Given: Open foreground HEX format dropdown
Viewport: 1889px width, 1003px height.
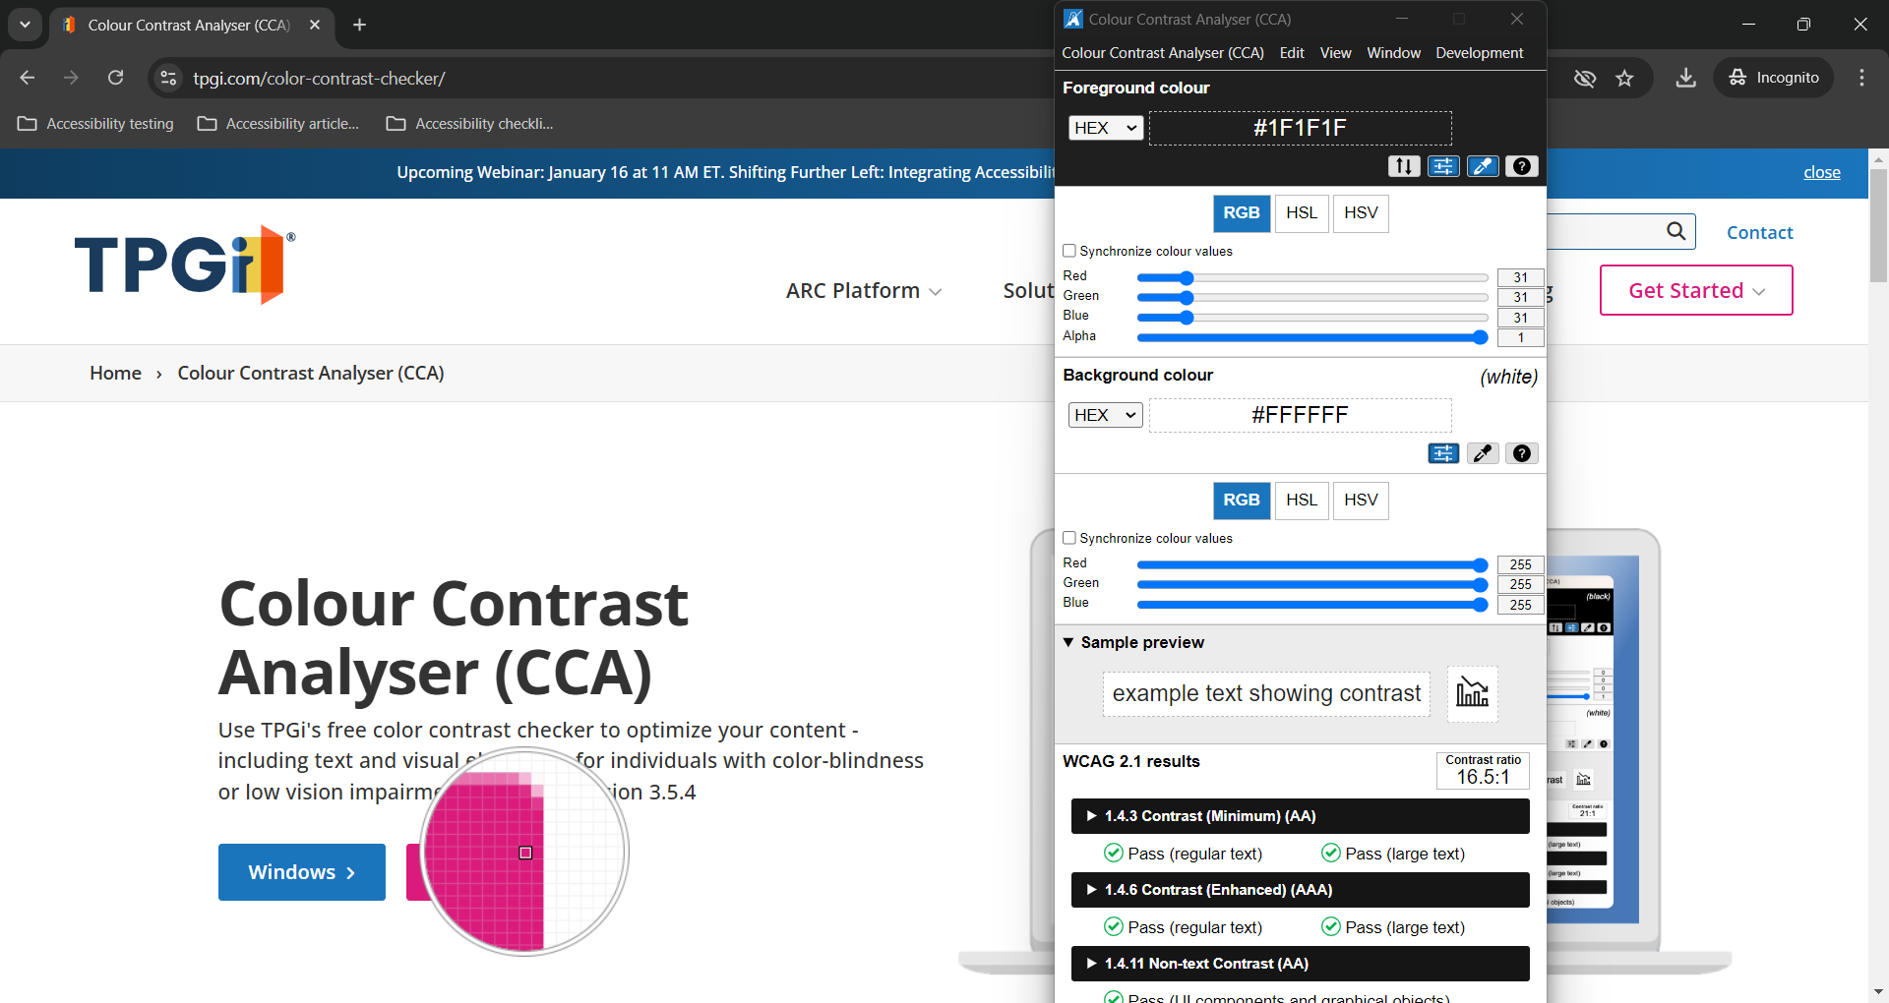Looking at the screenshot, I should (x=1106, y=128).
